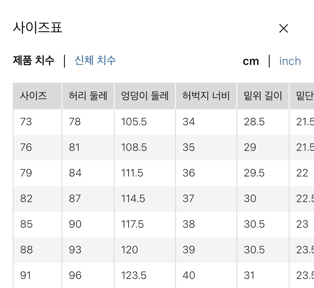Screen dimensions: 314x288
Task: Click the 엉덩이 둘레 column header
Action: tap(144, 95)
